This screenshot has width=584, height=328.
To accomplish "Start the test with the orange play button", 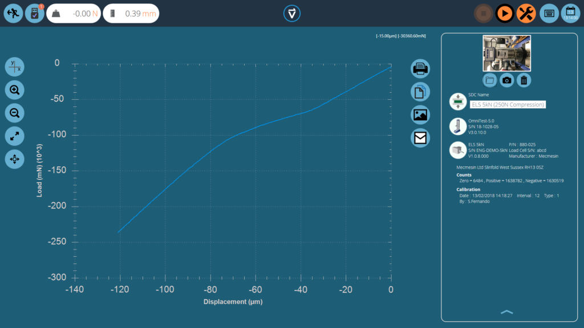I will [504, 13].
